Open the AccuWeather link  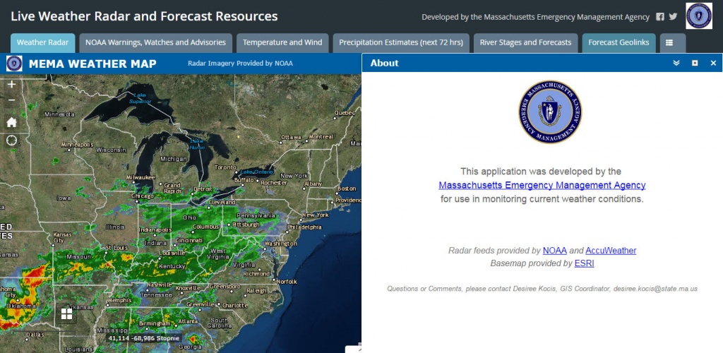[x=611, y=251]
